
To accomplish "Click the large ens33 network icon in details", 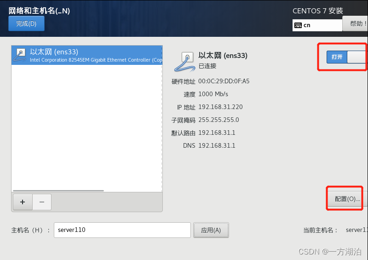I will pos(185,62).
